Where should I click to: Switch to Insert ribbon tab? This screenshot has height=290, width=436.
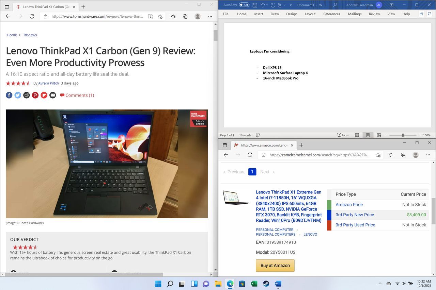point(259,14)
